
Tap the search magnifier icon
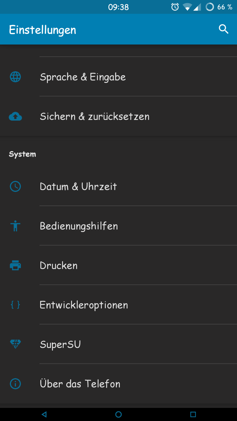click(223, 29)
